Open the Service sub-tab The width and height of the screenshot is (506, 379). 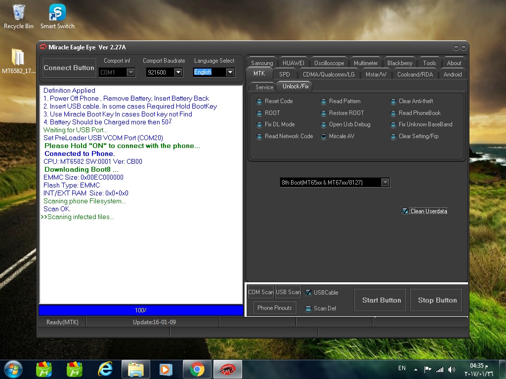click(x=264, y=87)
